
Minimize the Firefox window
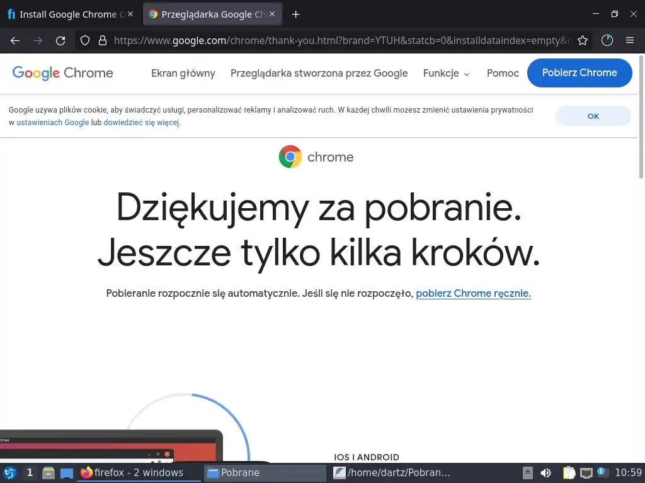pos(596,14)
